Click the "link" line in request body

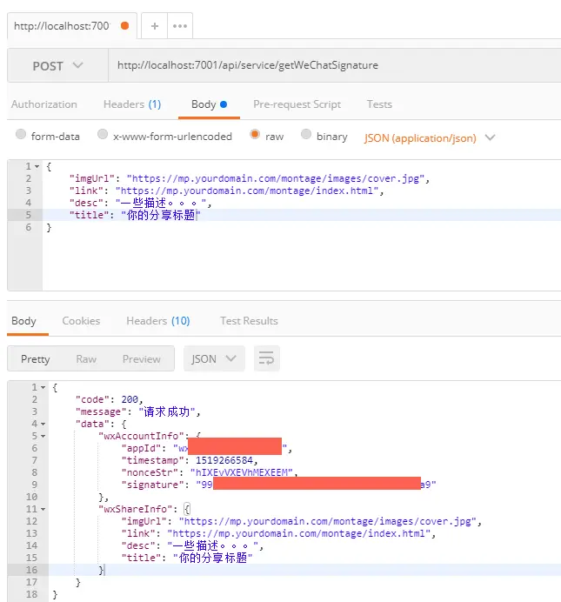226,191
